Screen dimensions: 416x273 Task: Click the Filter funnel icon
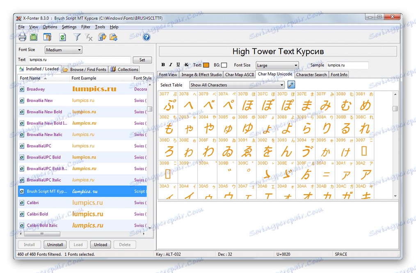[x=77, y=37]
